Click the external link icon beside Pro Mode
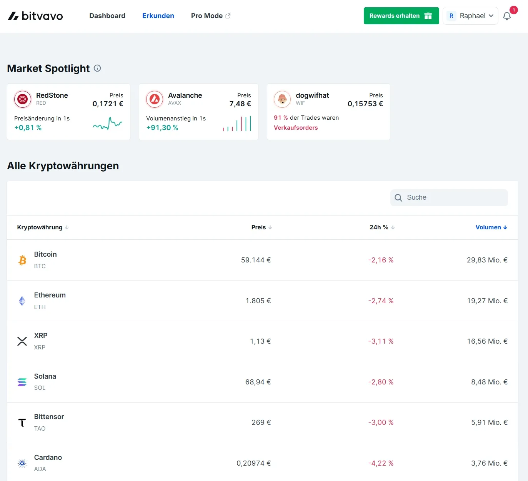Viewport: 528px width, 481px height. pyautogui.click(x=228, y=16)
